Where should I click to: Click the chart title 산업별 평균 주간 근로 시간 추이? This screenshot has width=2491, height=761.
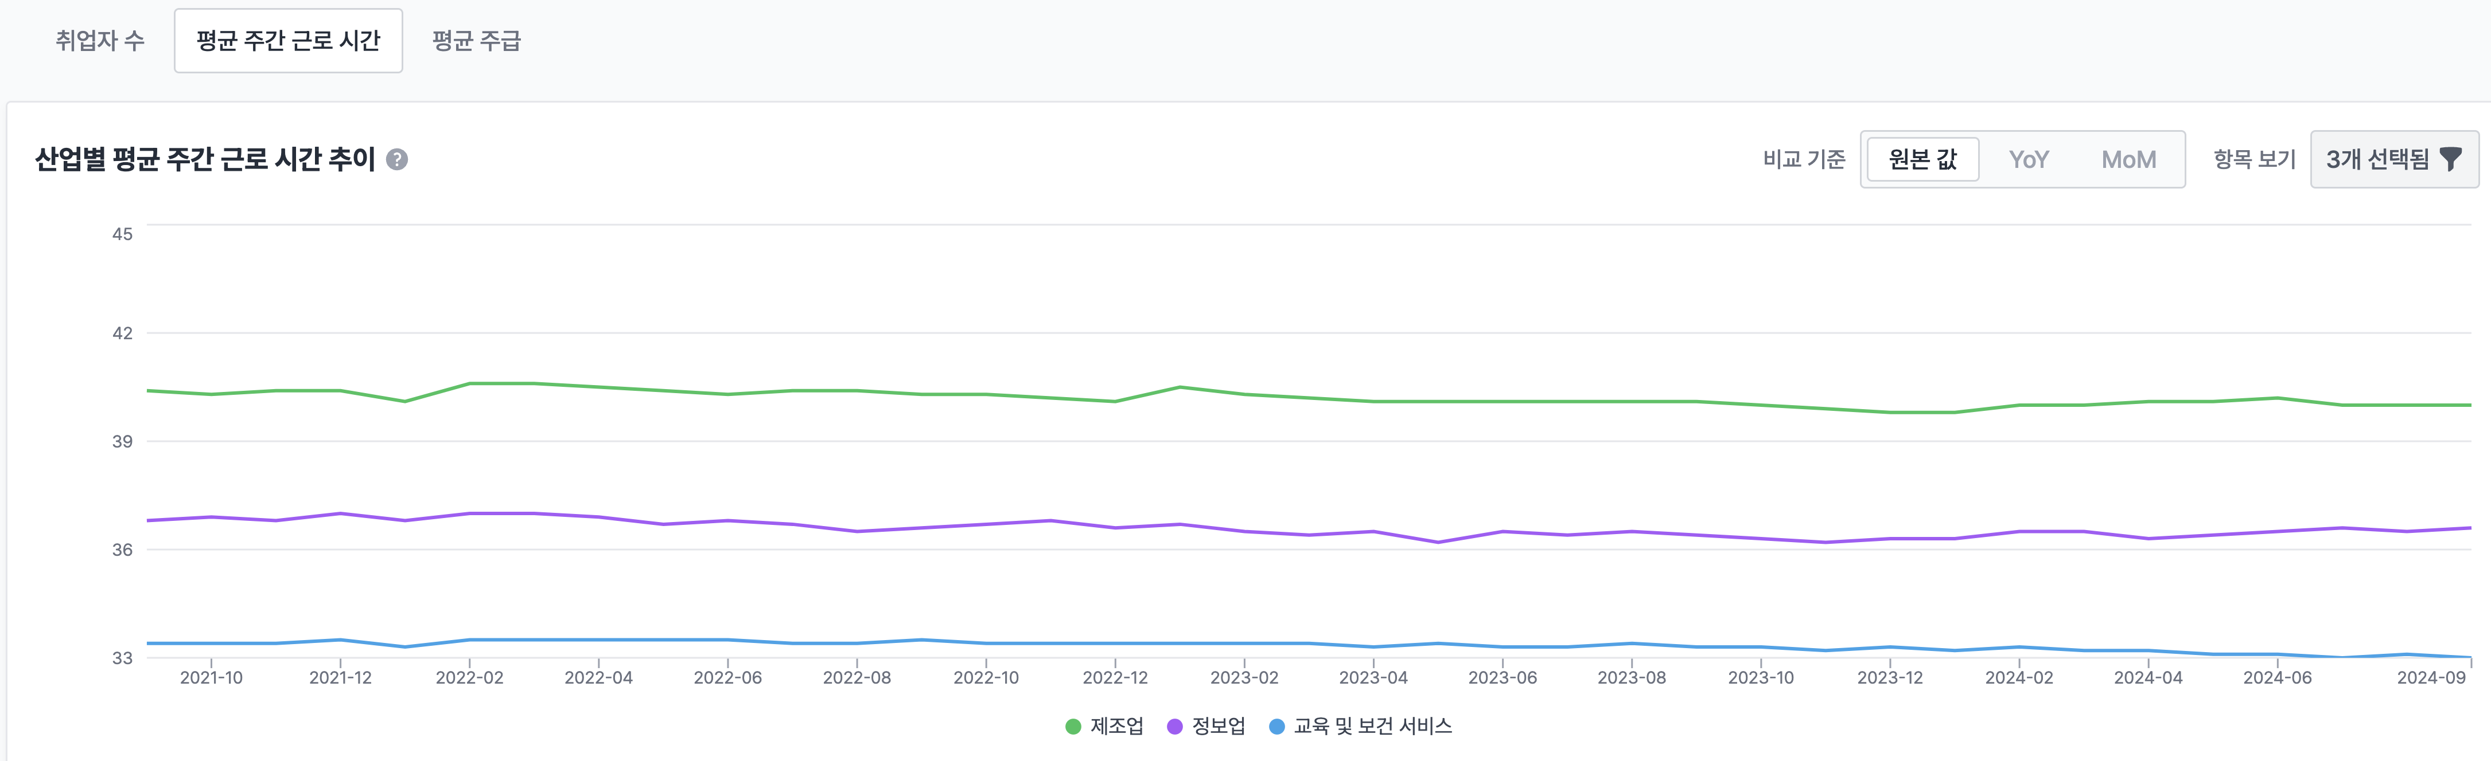point(205,159)
